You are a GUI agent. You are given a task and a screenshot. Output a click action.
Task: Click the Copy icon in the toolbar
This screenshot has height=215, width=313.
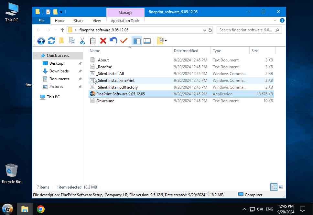point(72,41)
